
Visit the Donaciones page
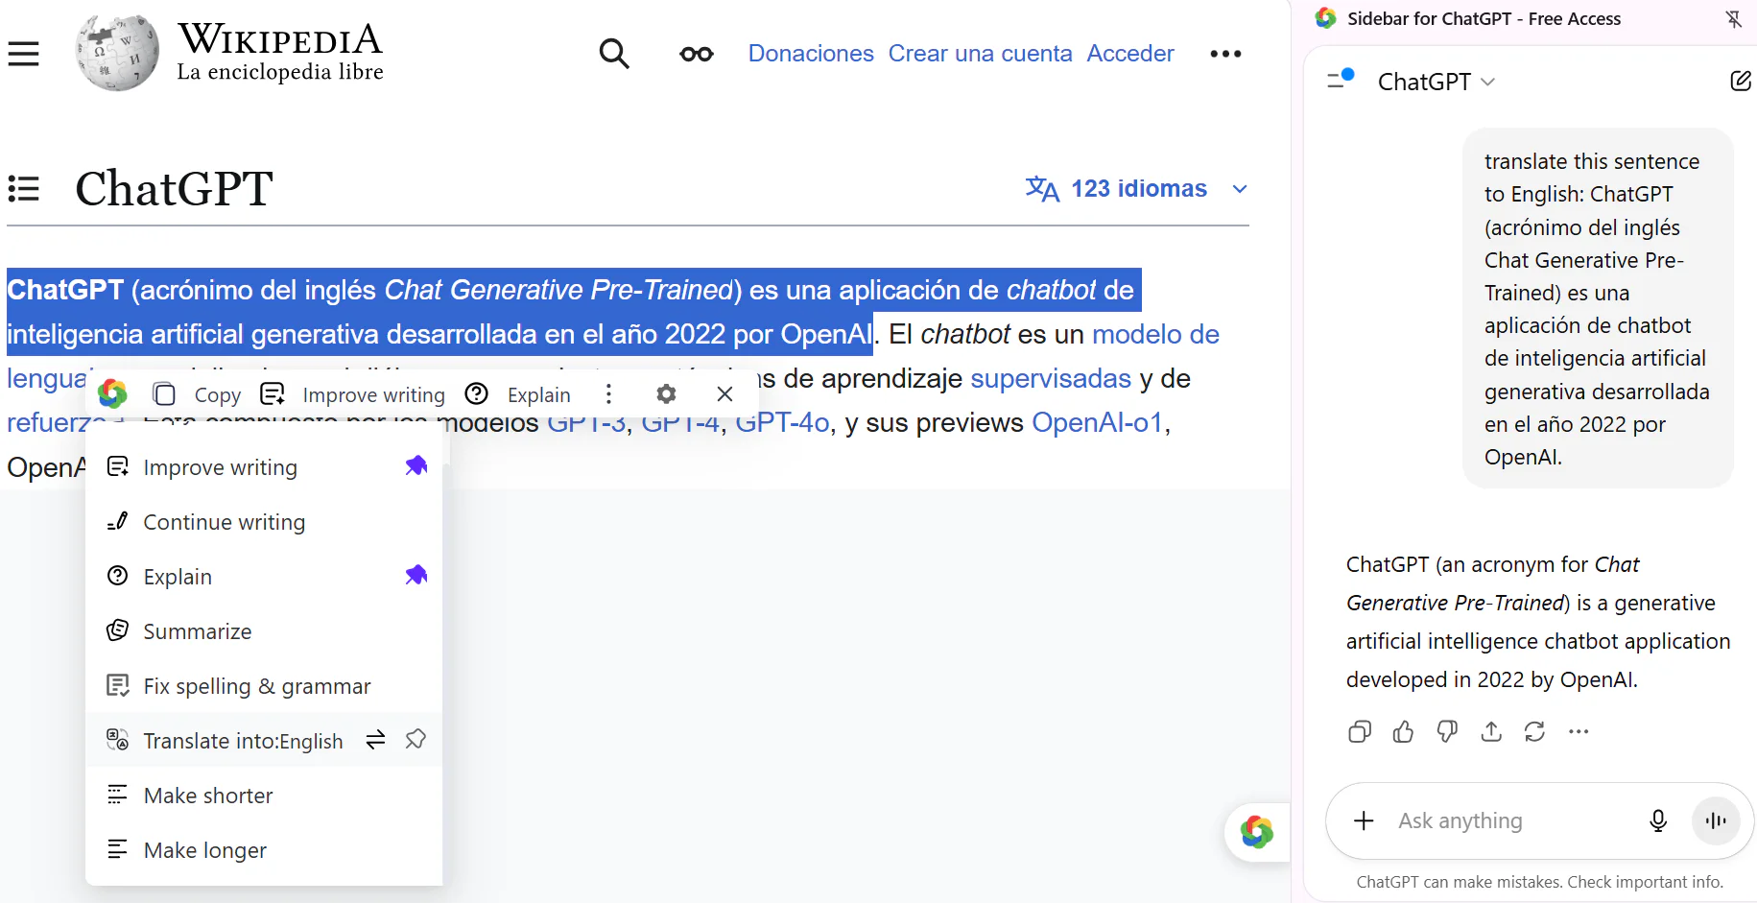(811, 54)
